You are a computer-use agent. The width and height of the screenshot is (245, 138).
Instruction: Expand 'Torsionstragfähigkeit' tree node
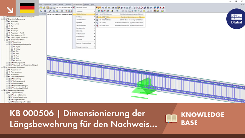(7, 88)
